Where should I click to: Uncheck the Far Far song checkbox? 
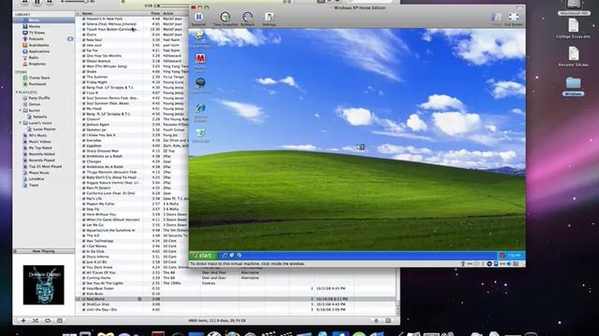click(83, 50)
